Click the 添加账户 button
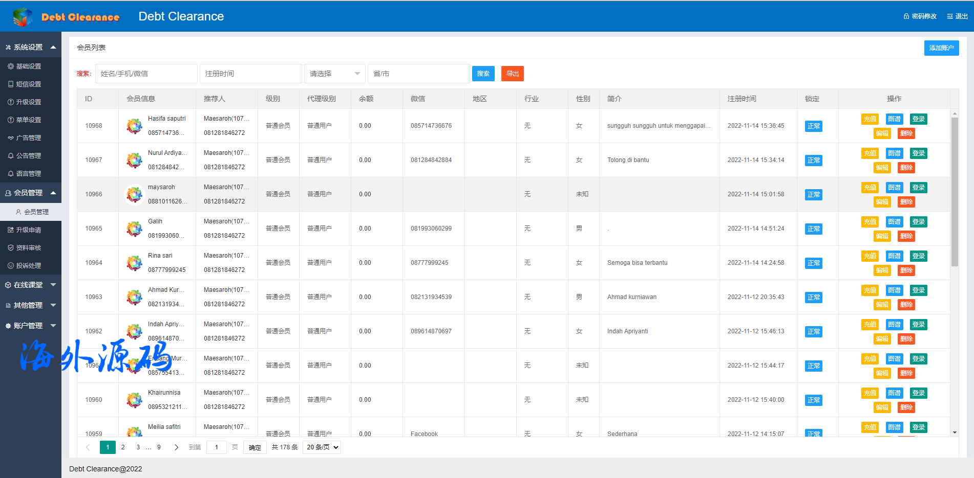Viewport: 974px width, 478px height. click(941, 48)
